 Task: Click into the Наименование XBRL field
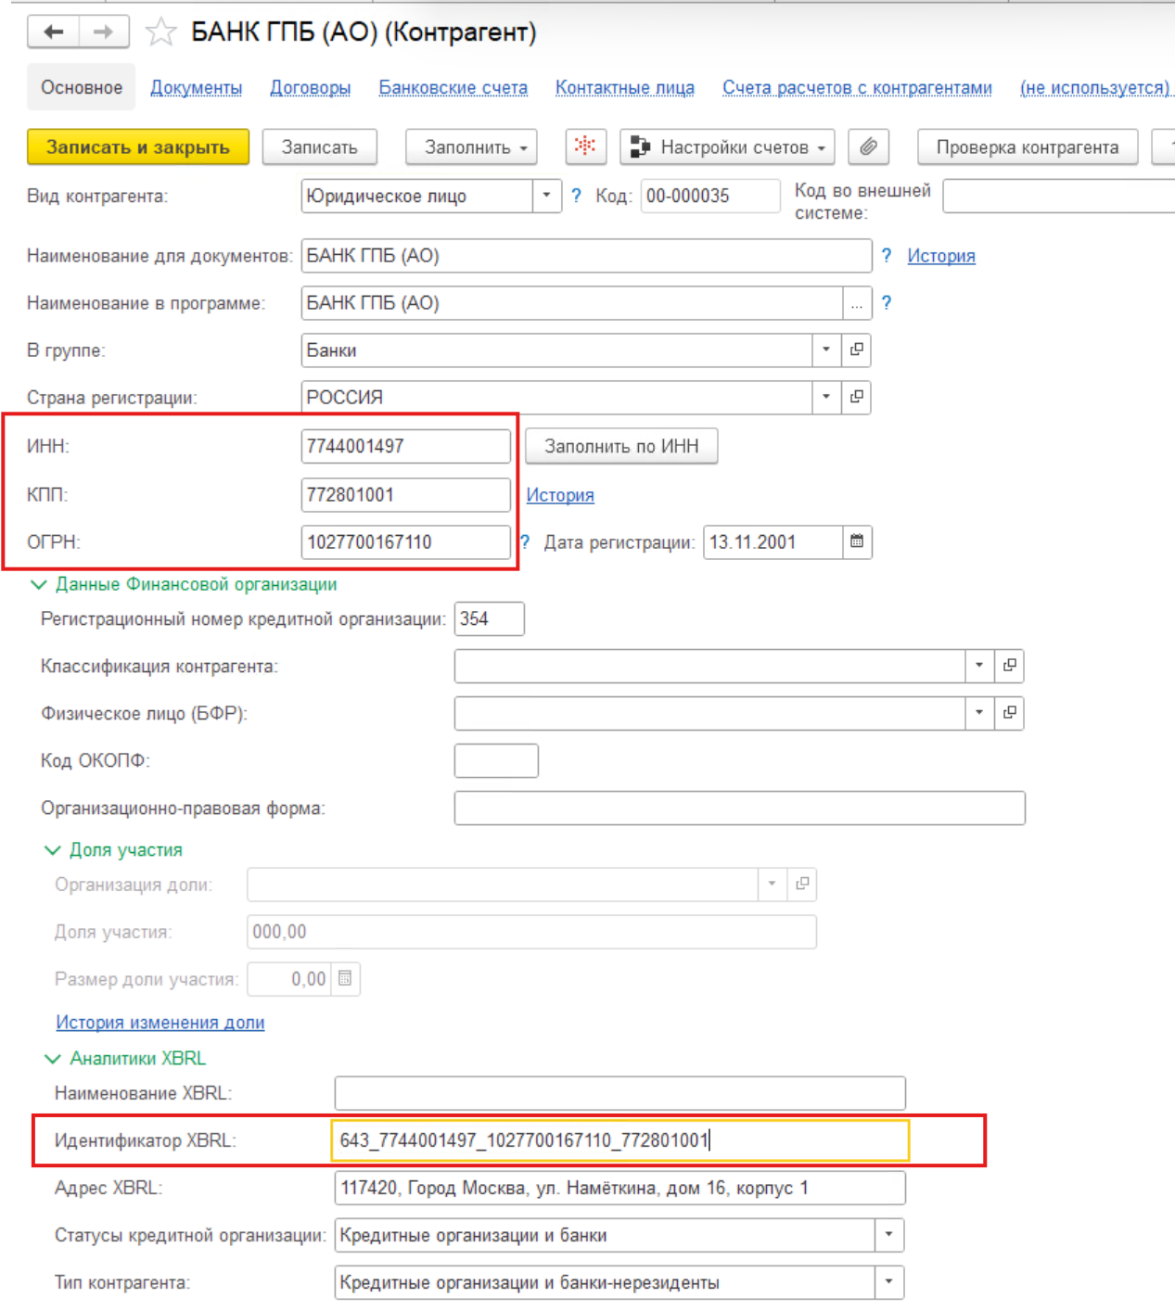(619, 1093)
